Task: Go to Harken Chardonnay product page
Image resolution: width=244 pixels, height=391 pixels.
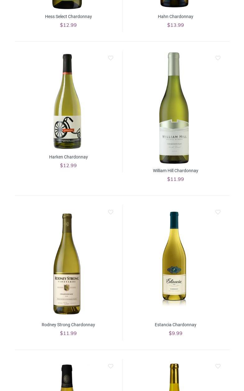Action: click(x=68, y=157)
